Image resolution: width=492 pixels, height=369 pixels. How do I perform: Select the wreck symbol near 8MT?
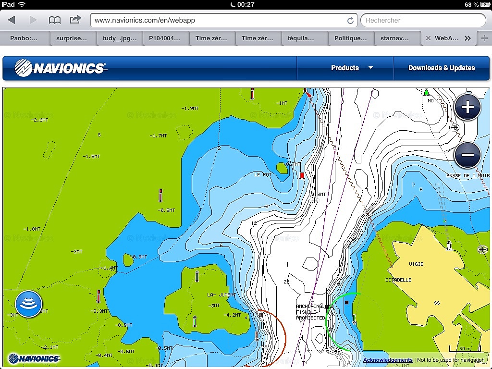pyautogui.click(x=314, y=200)
